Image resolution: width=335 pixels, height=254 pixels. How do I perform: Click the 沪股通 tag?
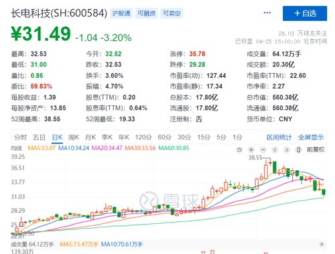point(121,13)
